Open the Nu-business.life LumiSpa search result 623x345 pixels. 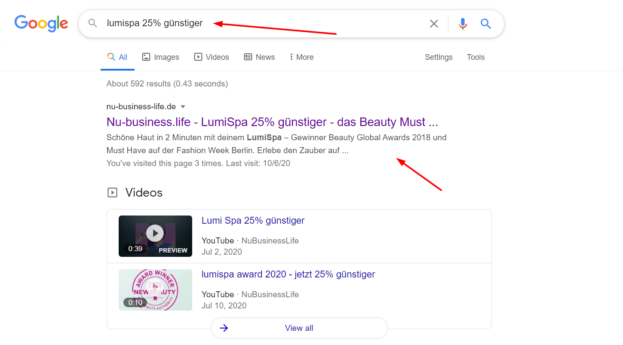click(x=272, y=122)
